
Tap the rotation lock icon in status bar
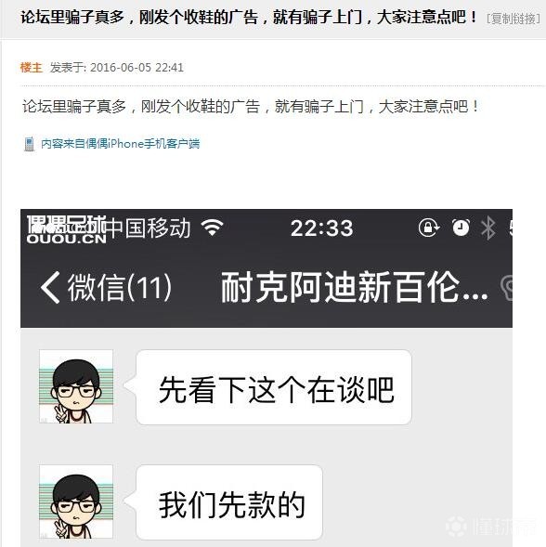tap(429, 228)
